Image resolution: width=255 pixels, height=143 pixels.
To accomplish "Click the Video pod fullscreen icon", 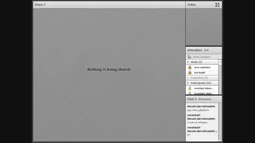I will tap(217, 5).
